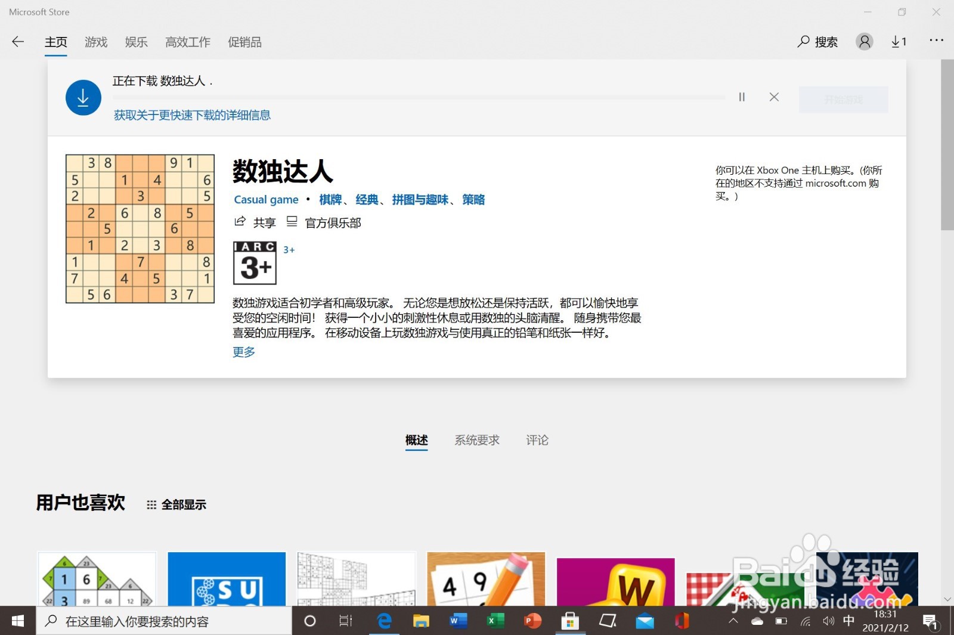The height and width of the screenshot is (635, 954).
Task: Cancel the download with the X
Action: pyautogui.click(x=774, y=97)
